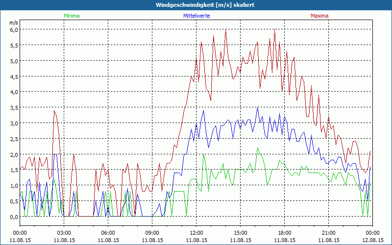Viewport: 392px width, 245px height.
Task: Click the Minima legend label
Action: coord(72,16)
